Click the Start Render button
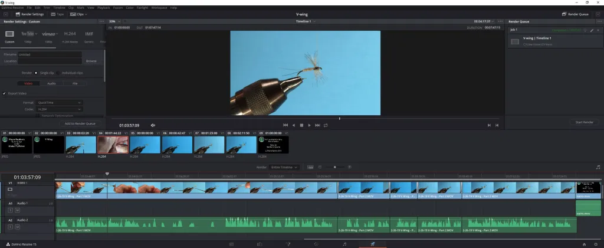 pyautogui.click(x=583, y=122)
